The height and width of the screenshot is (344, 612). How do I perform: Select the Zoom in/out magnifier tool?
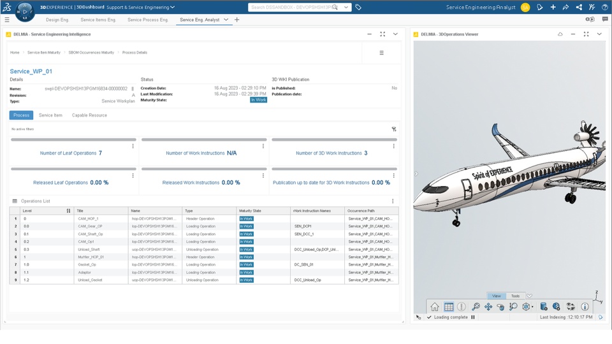[x=513, y=306]
